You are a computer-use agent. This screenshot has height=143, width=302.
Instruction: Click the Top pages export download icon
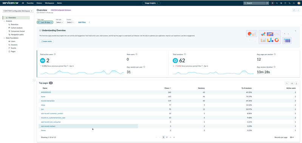click(296, 83)
